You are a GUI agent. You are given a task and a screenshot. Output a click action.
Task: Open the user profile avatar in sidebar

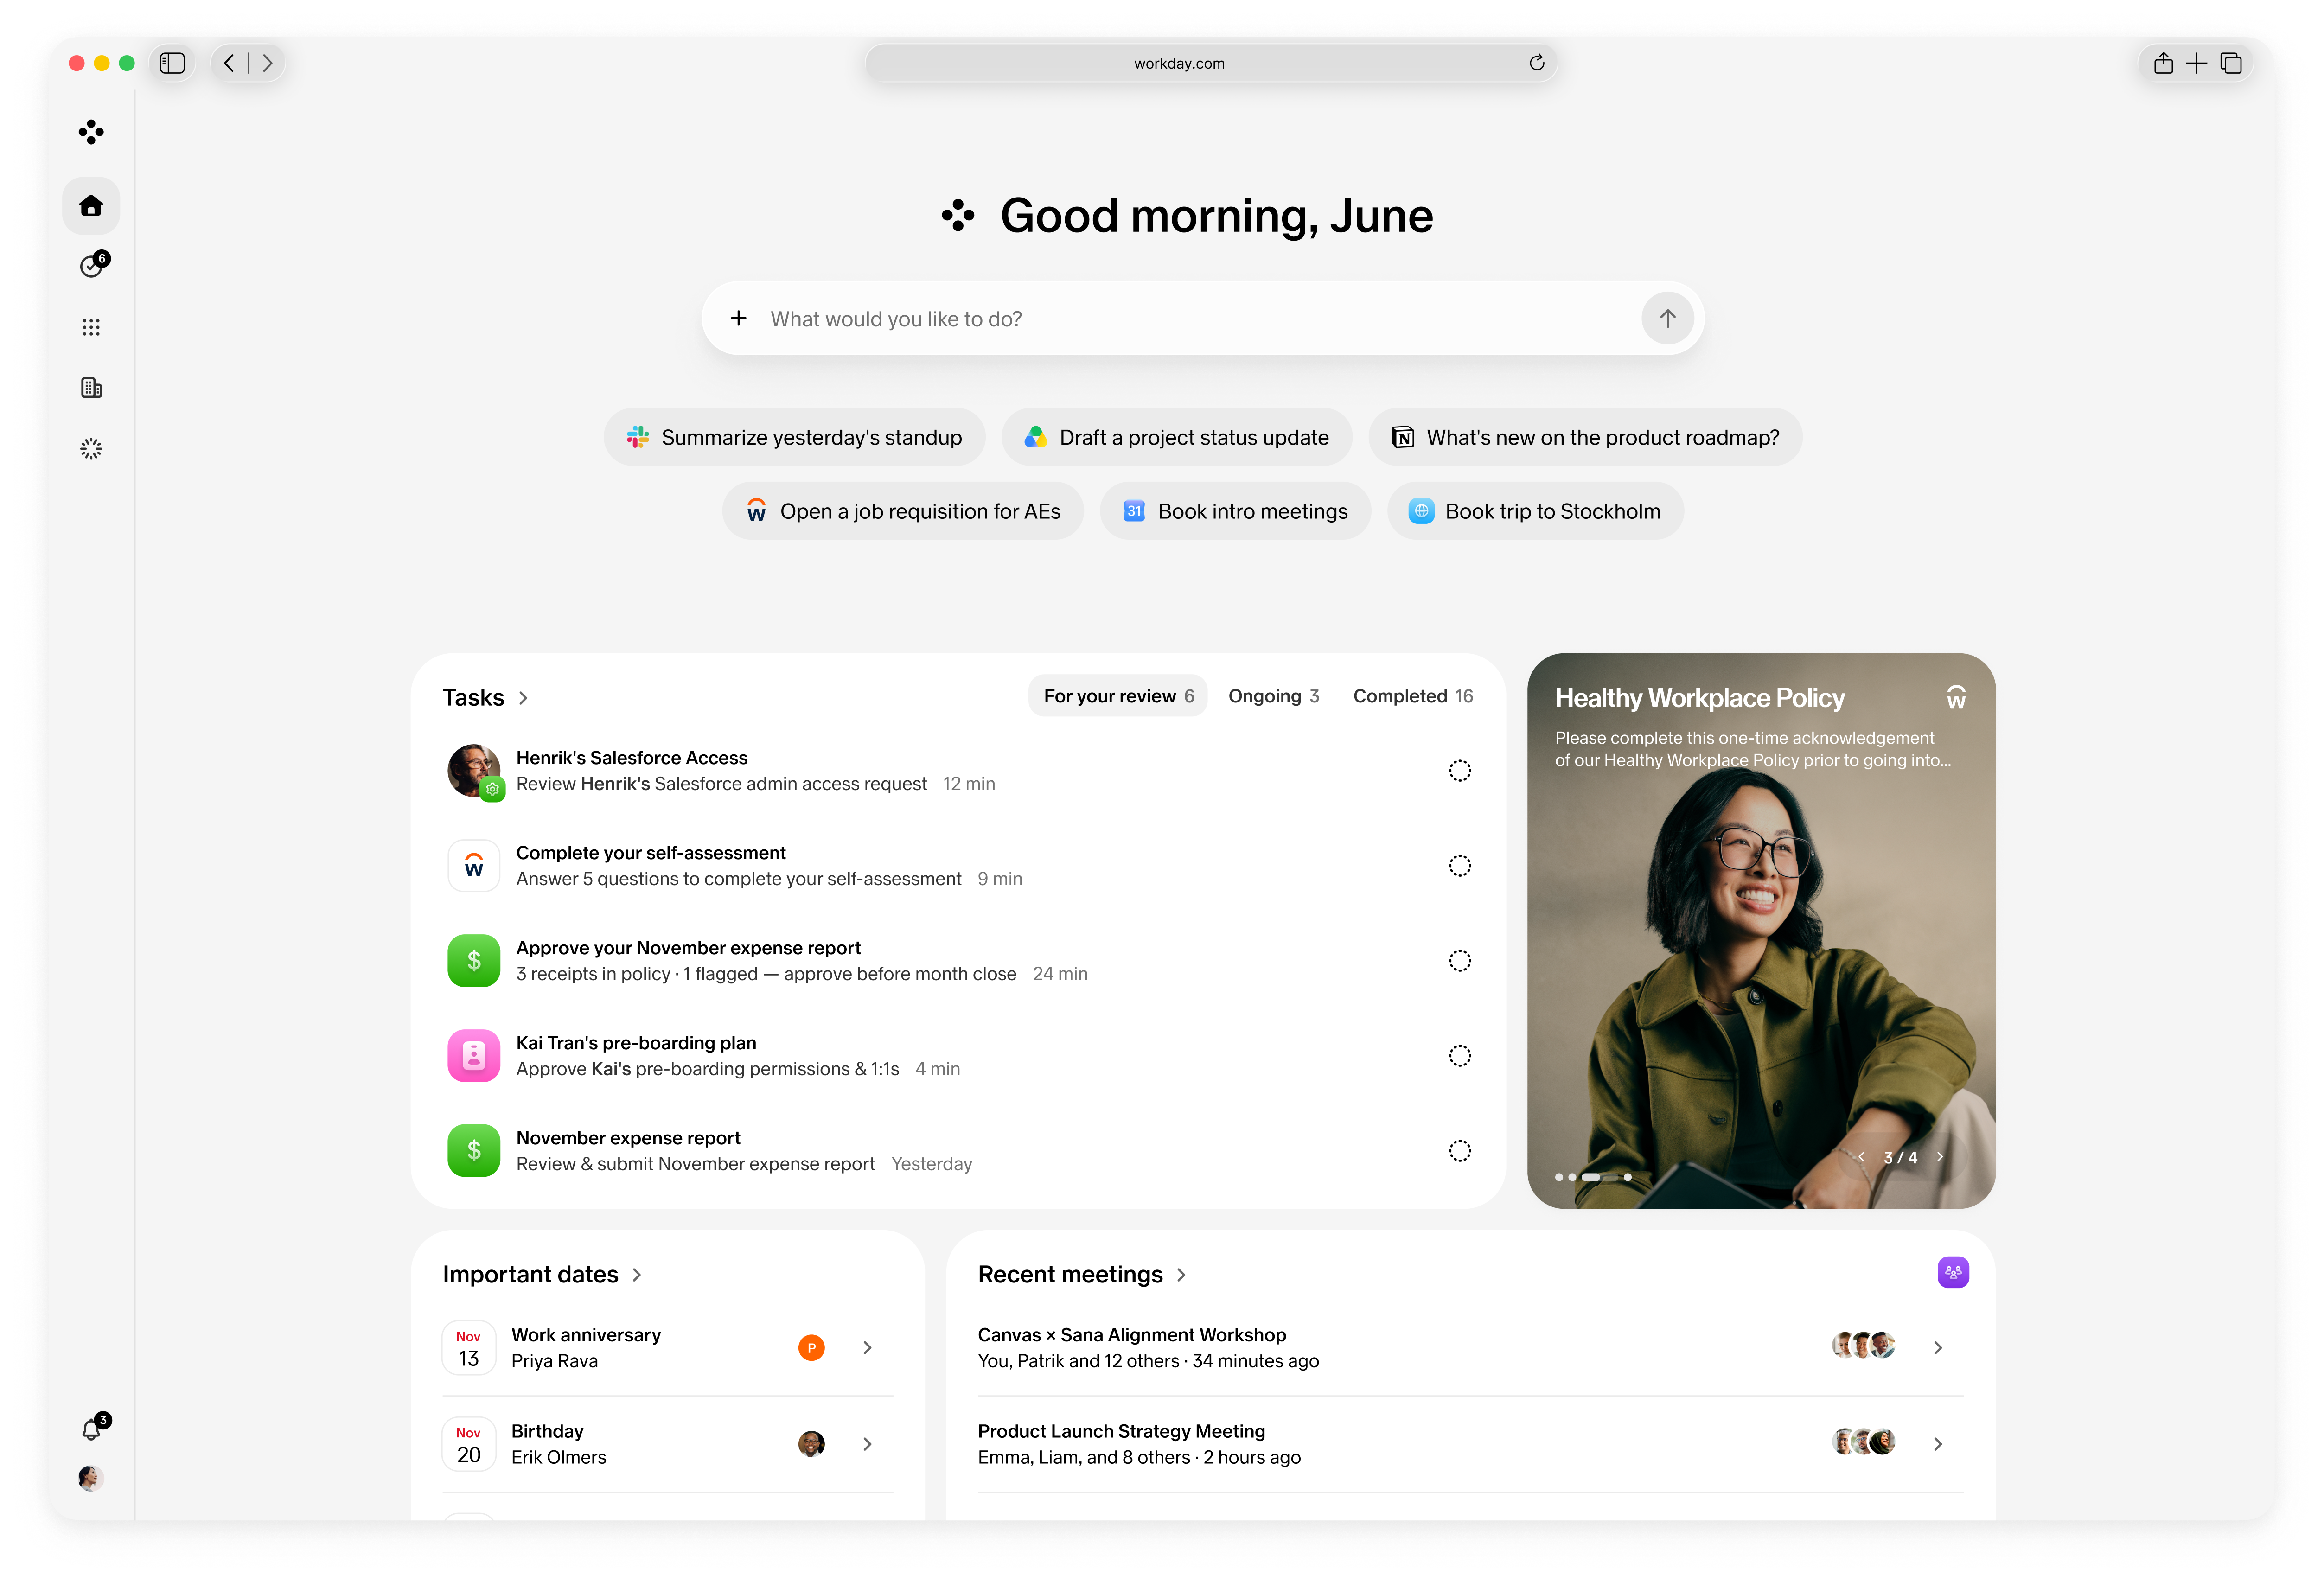pos(91,1478)
